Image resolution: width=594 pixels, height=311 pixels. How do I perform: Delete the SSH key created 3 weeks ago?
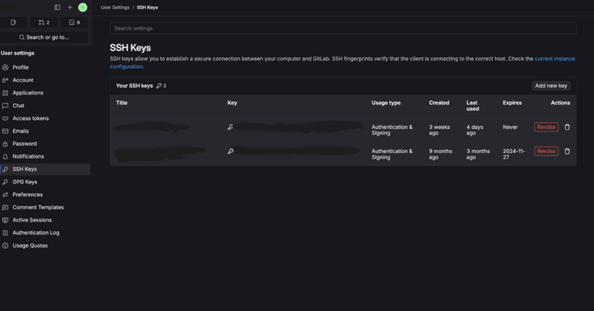pos(567,127)
